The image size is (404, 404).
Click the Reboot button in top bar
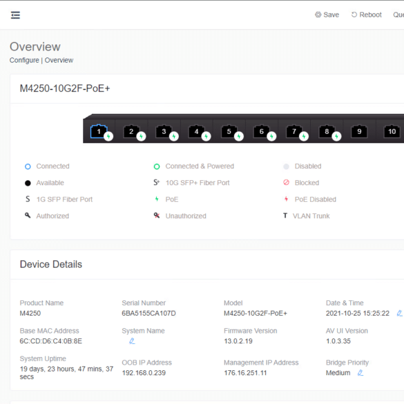(367, 15)
